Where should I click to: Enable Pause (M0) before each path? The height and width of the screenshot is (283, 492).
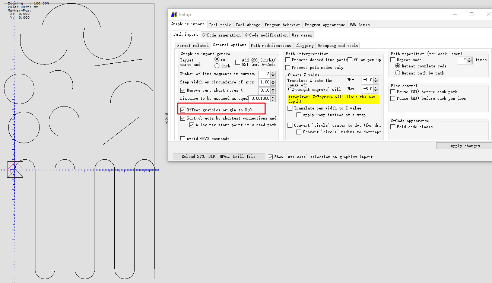coord(393,92)
